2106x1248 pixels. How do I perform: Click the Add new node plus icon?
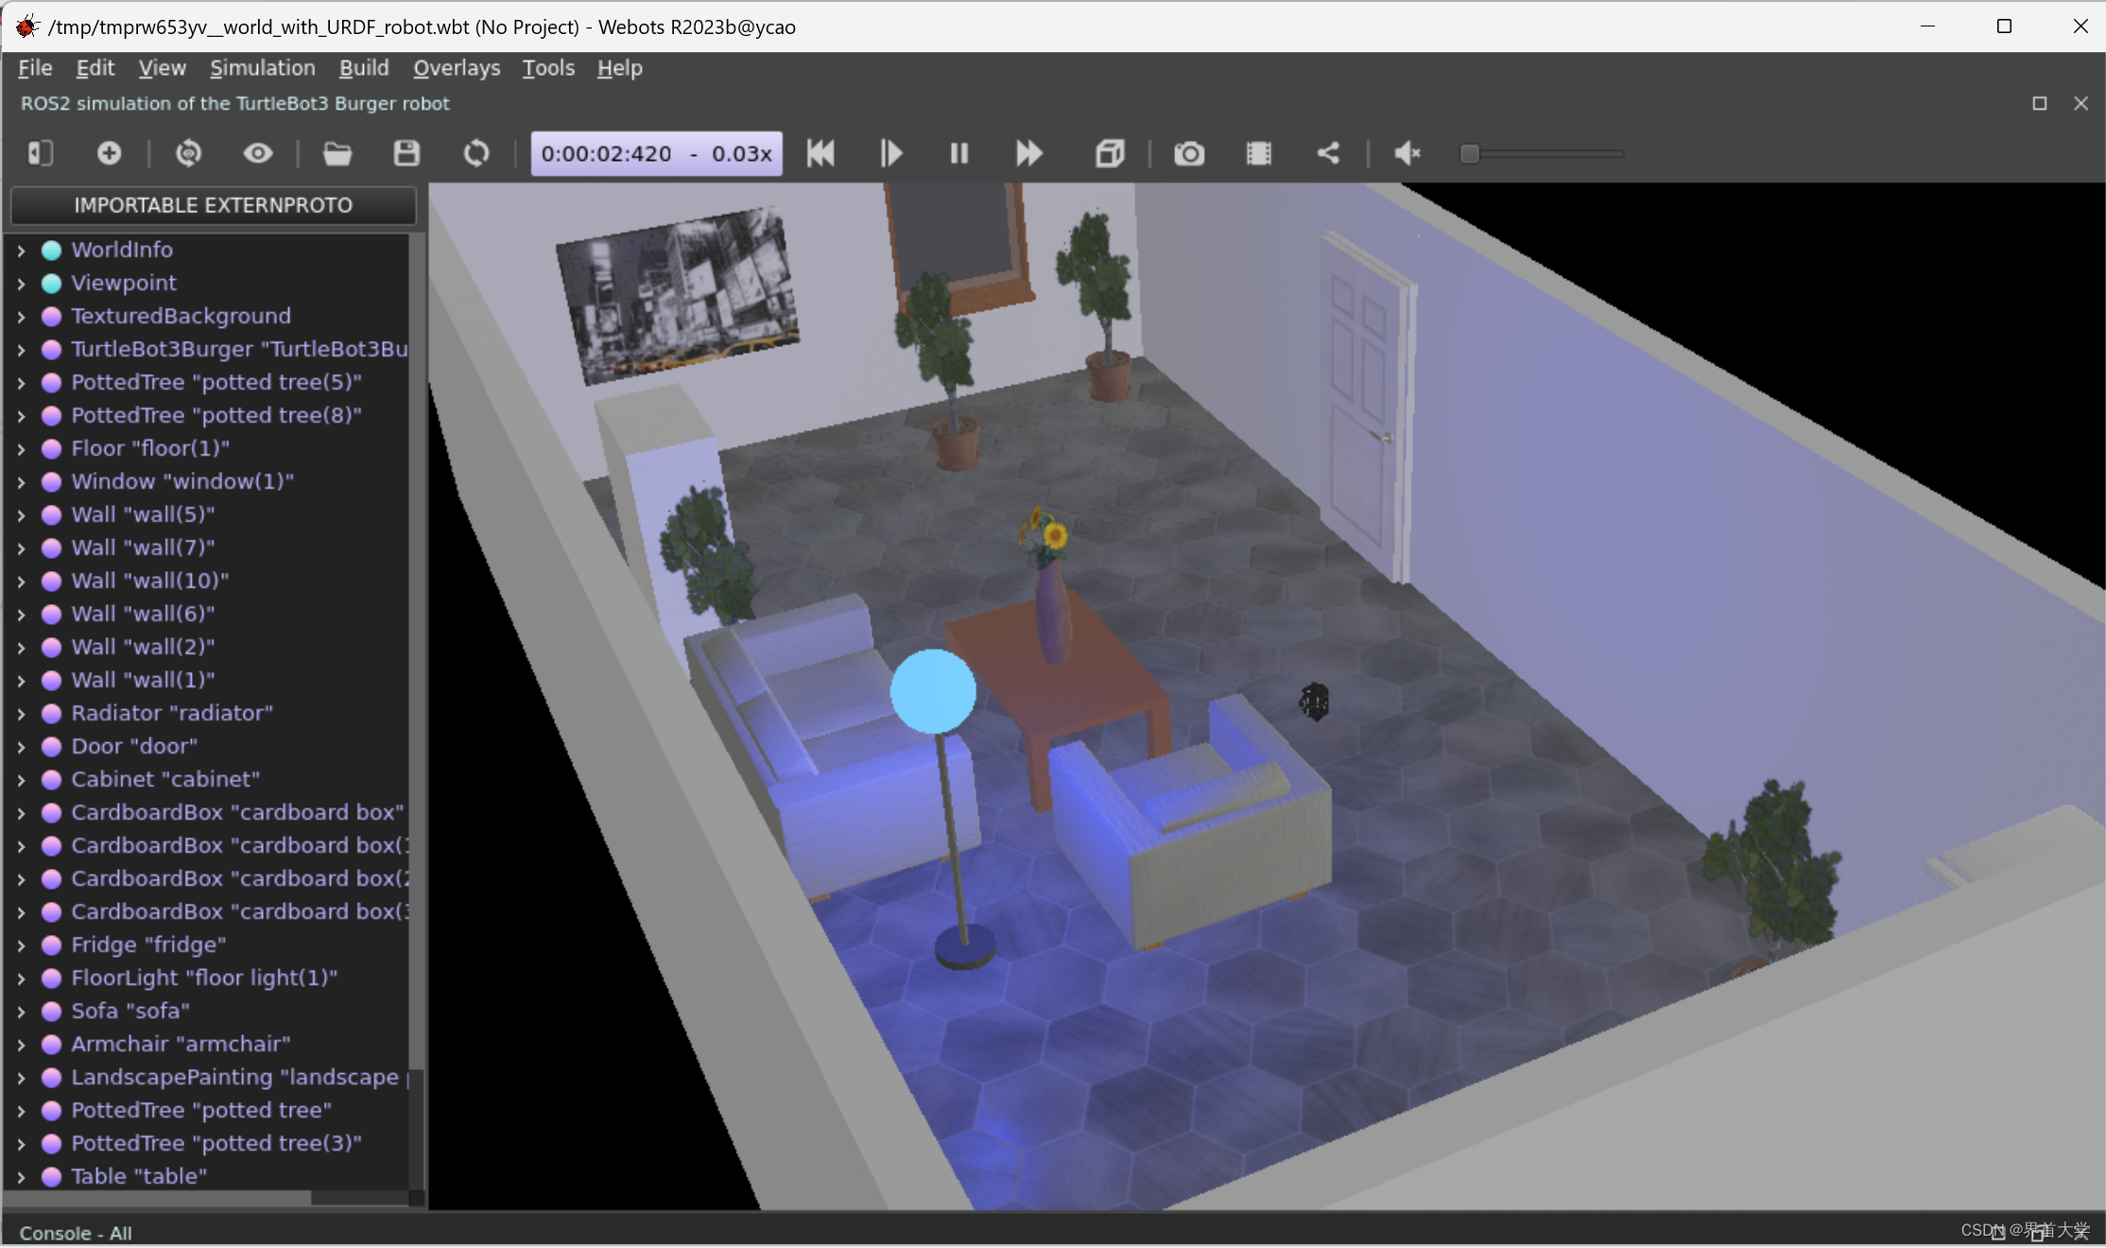(110, 153)
